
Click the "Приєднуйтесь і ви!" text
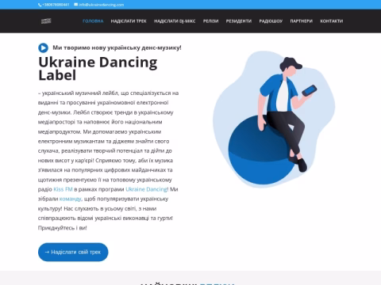point(63,228)
